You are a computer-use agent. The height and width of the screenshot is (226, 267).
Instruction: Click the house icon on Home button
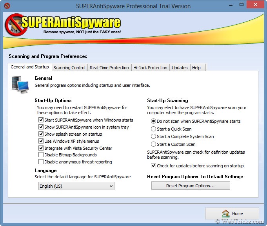(226, 213)
